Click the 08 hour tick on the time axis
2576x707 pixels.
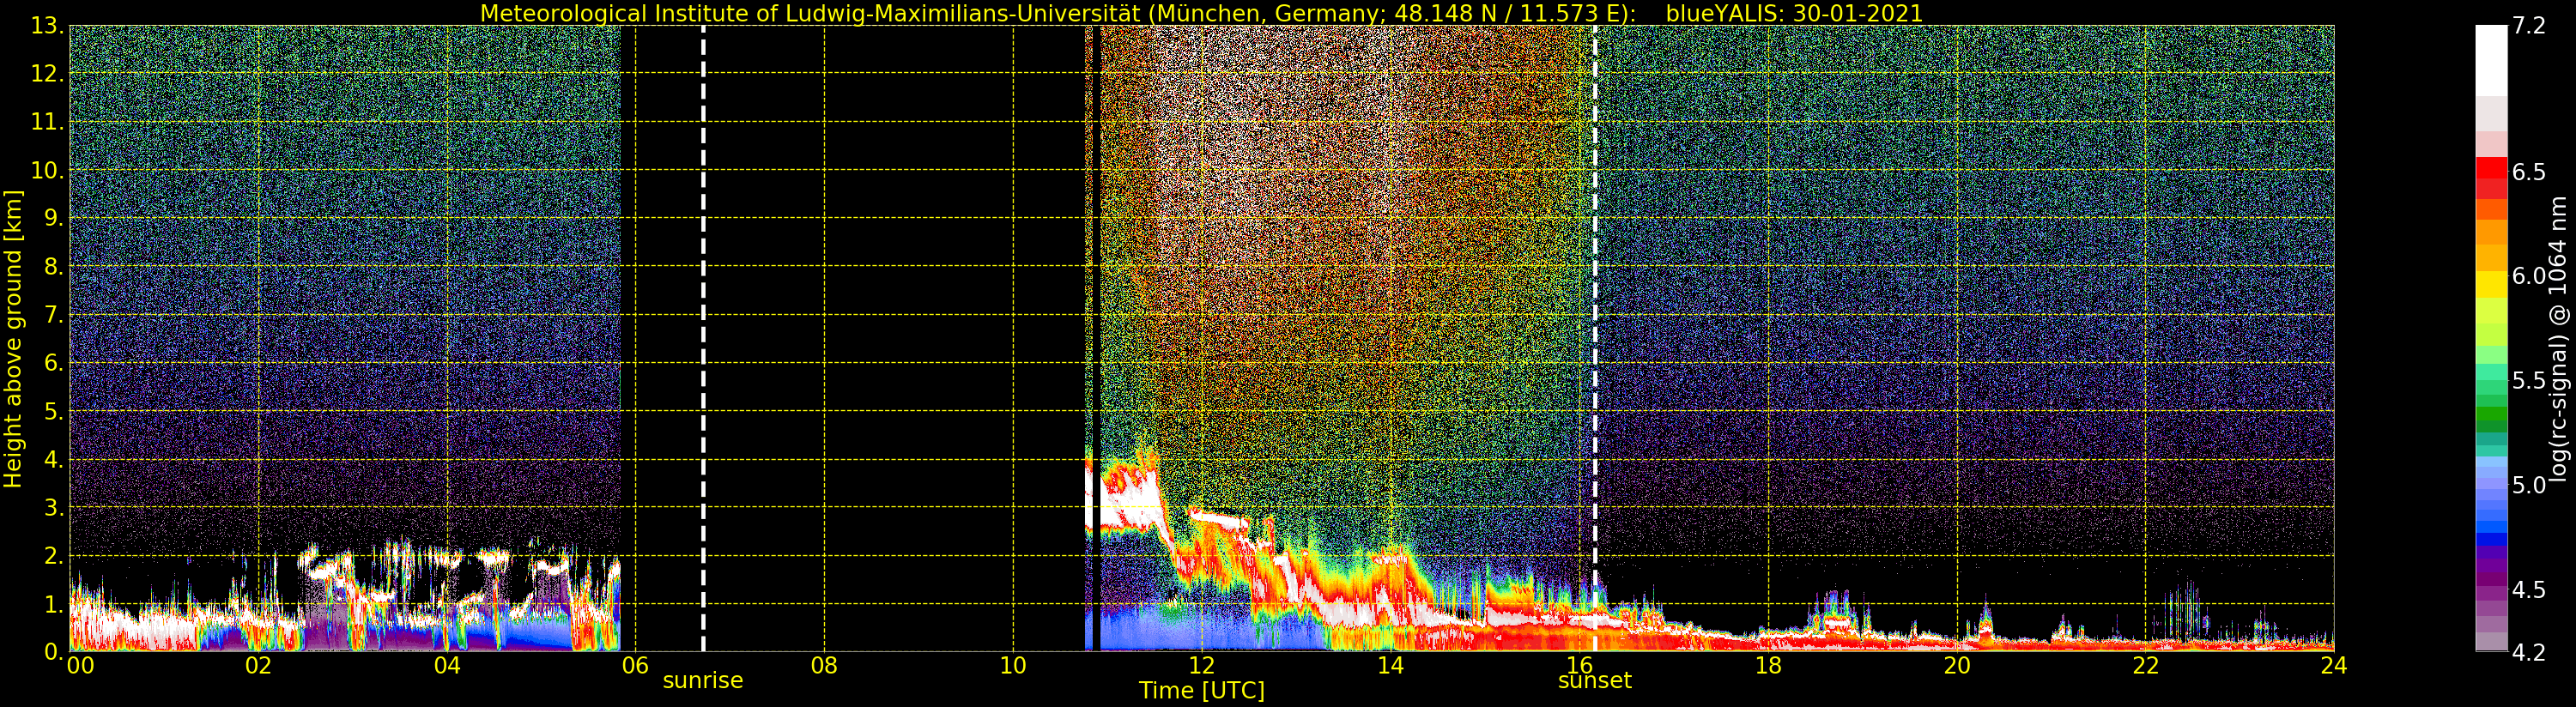coord(824,666)
